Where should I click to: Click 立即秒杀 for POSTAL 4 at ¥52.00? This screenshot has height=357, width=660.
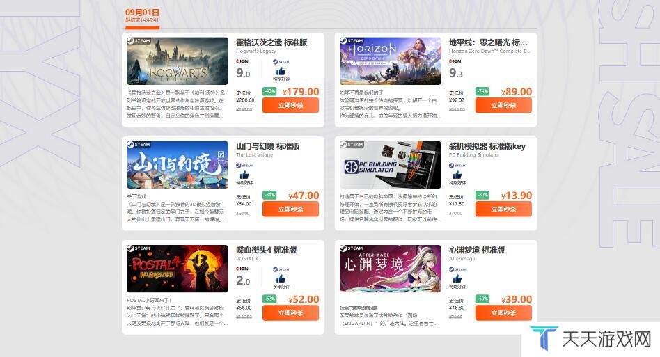pyautogui.click(x=290, y=313)
